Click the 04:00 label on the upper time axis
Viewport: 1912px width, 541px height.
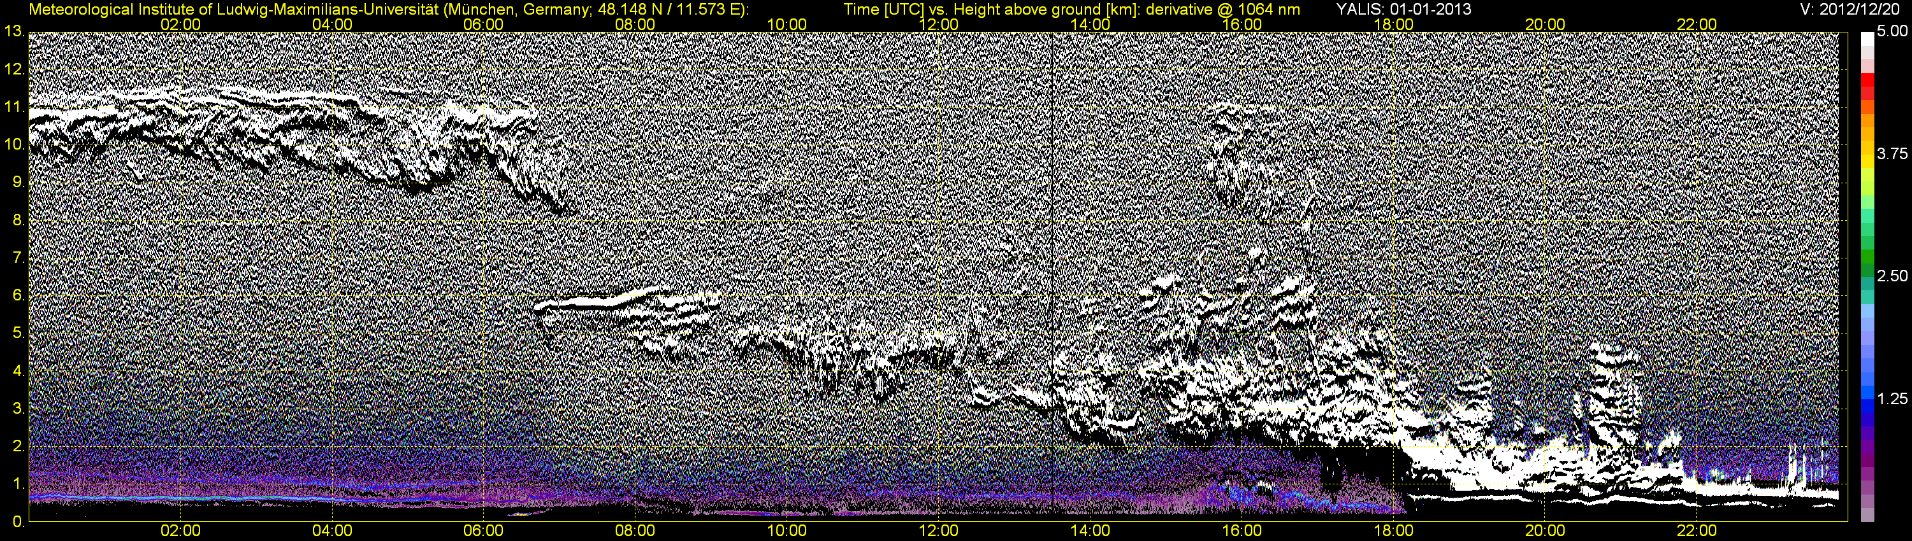point(333,24)
